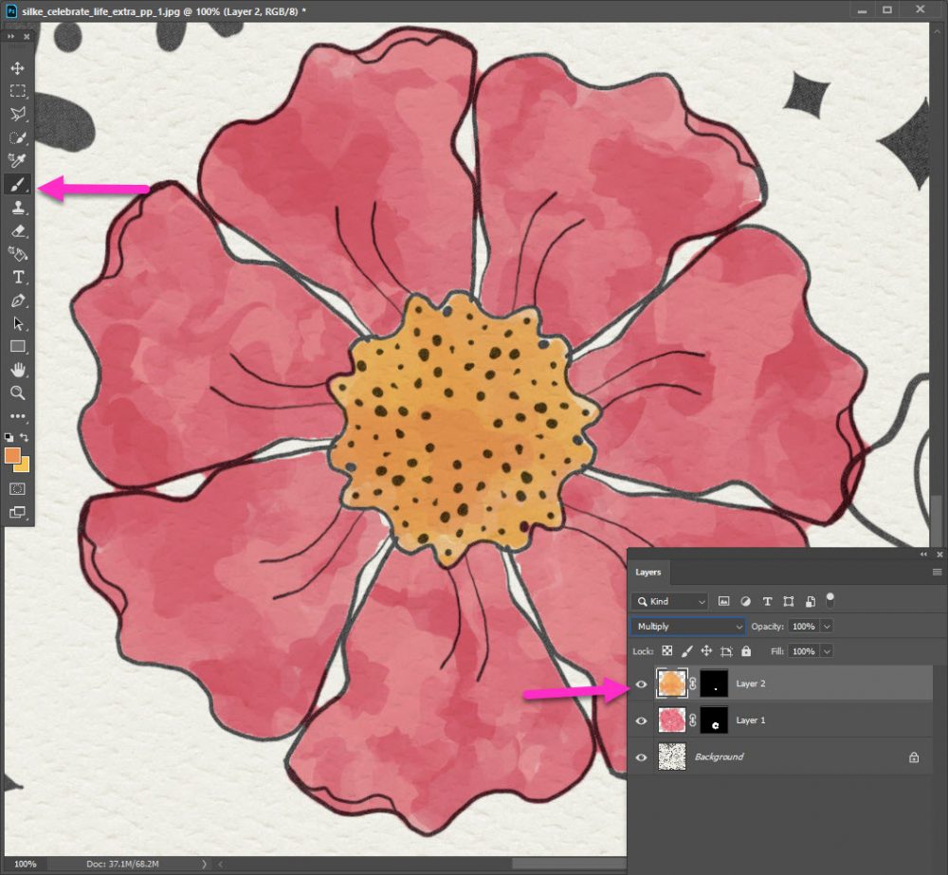
Task: Pick the Eyedropper tool
Action: click(18, 160)
